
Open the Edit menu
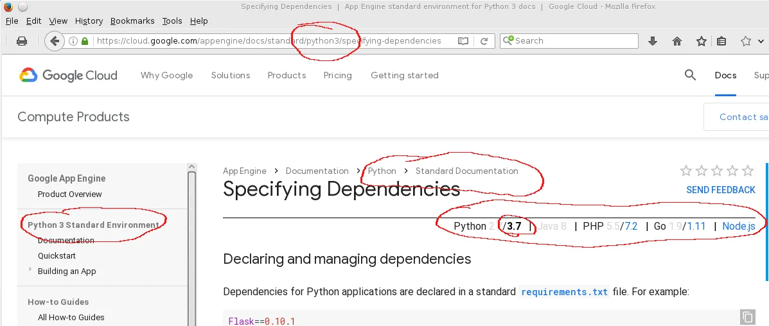point(34,21)
